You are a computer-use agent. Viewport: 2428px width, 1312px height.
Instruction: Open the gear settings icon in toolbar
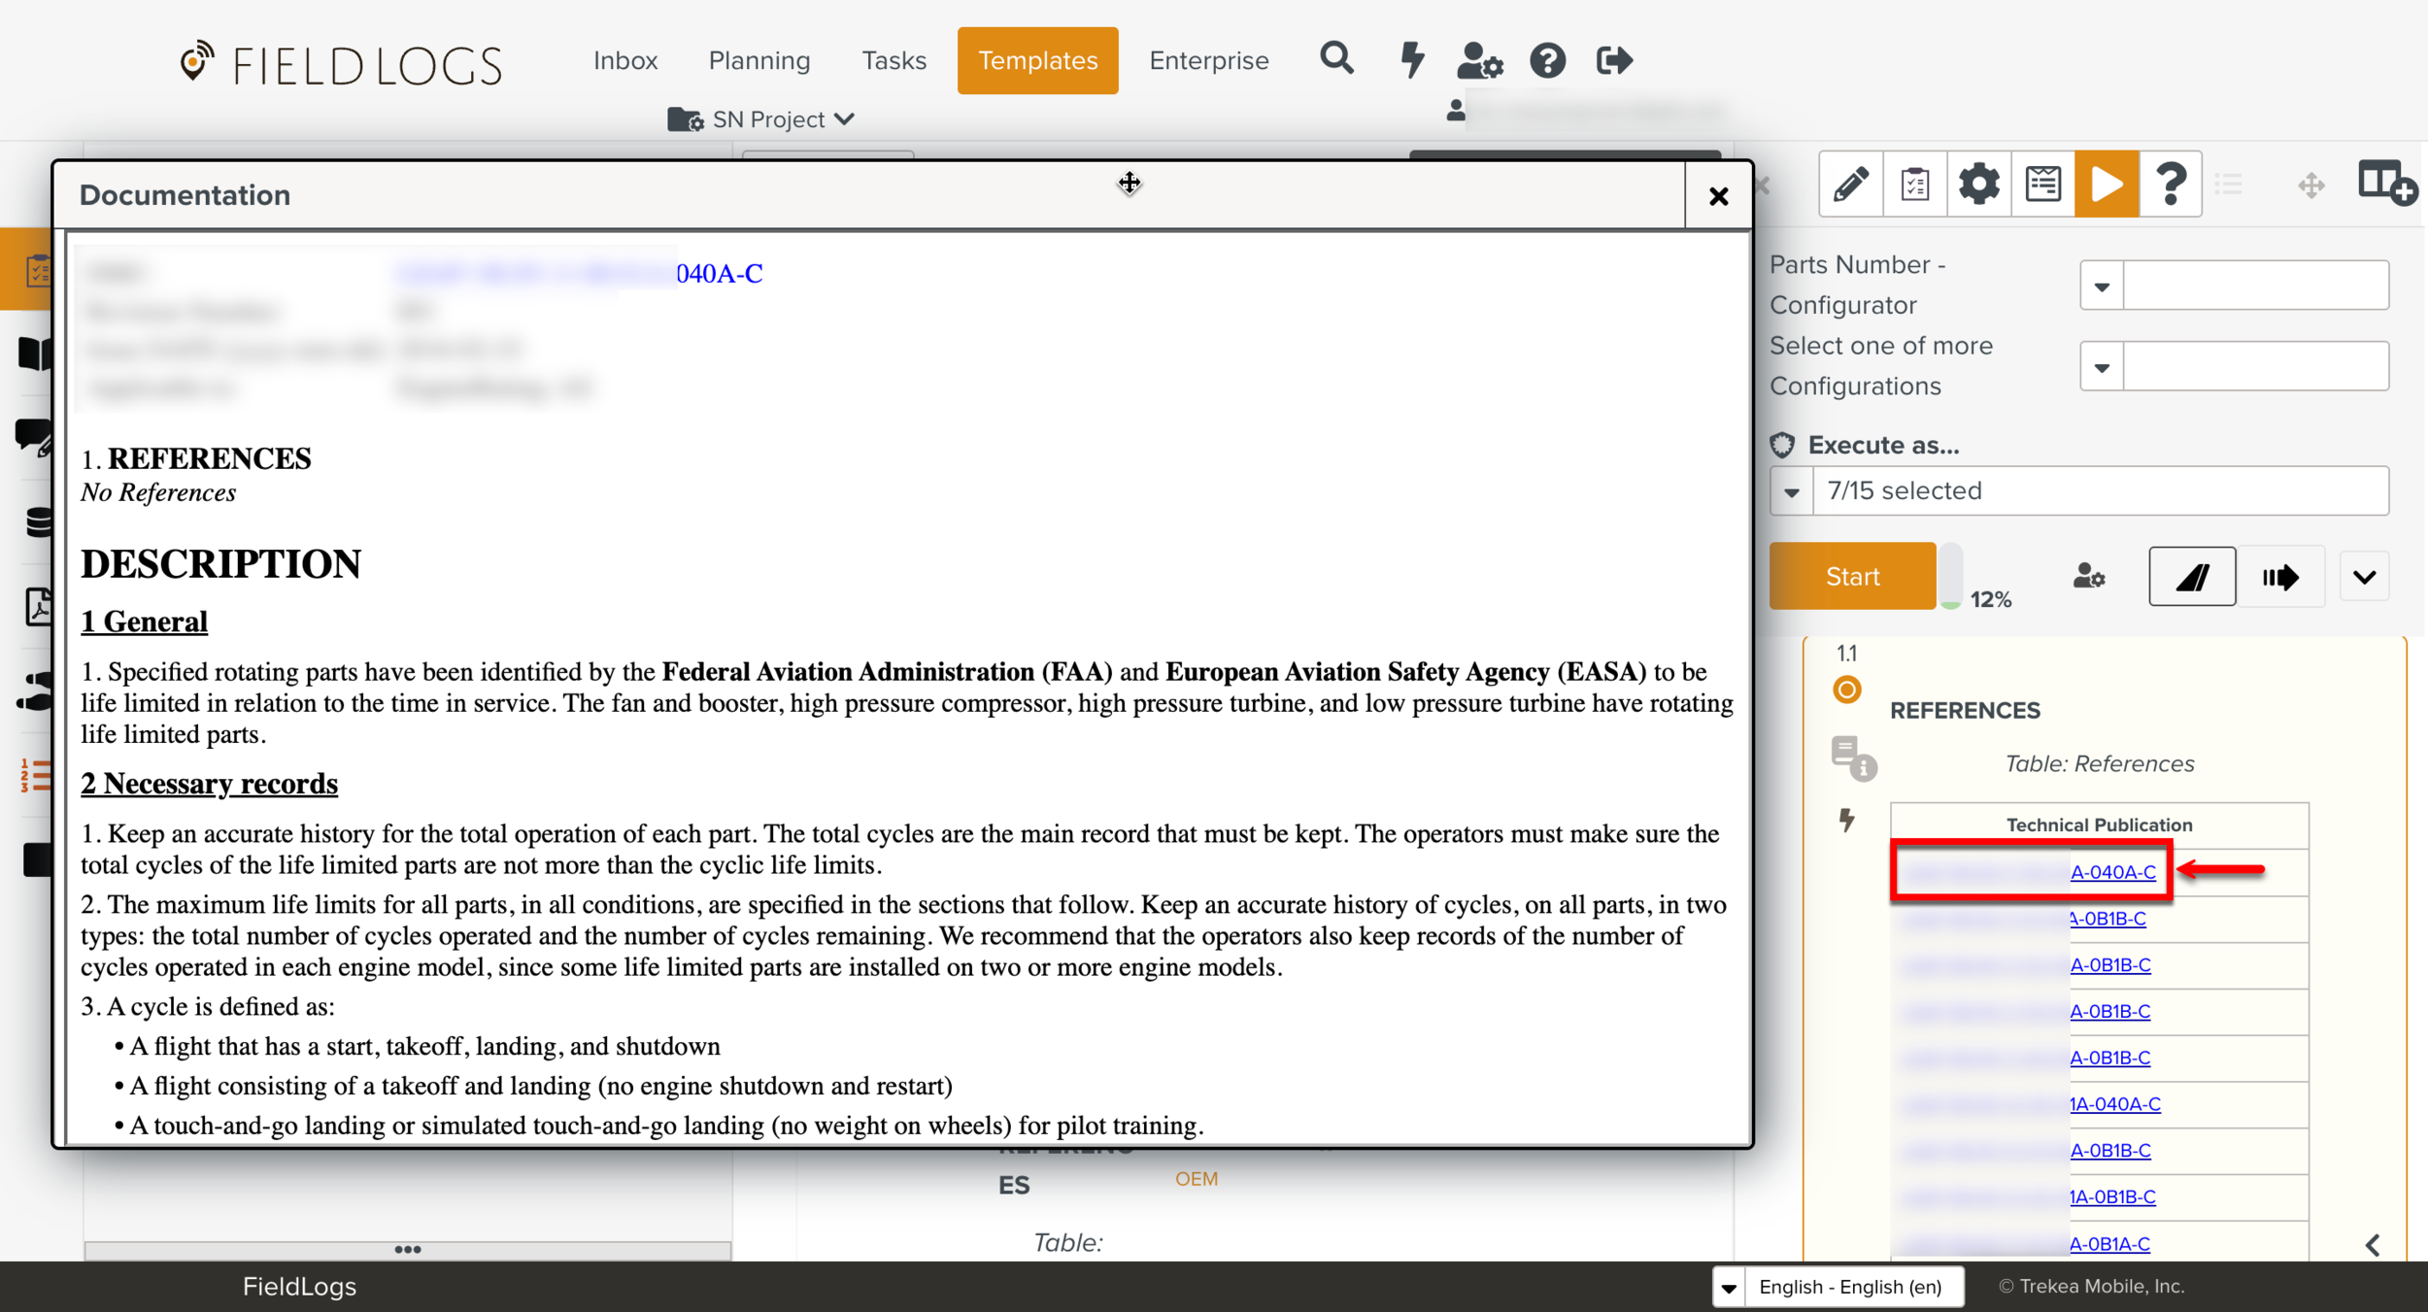[1978, 185]
